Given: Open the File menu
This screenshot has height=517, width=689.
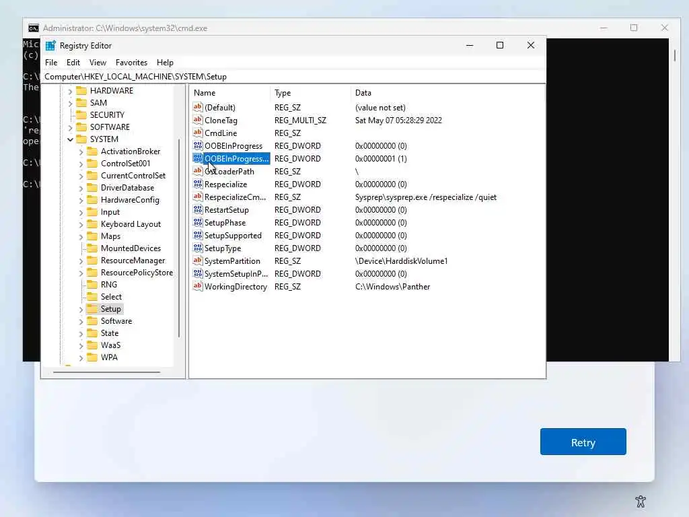Looking at the screenshot, I should [x=51, y=63].
